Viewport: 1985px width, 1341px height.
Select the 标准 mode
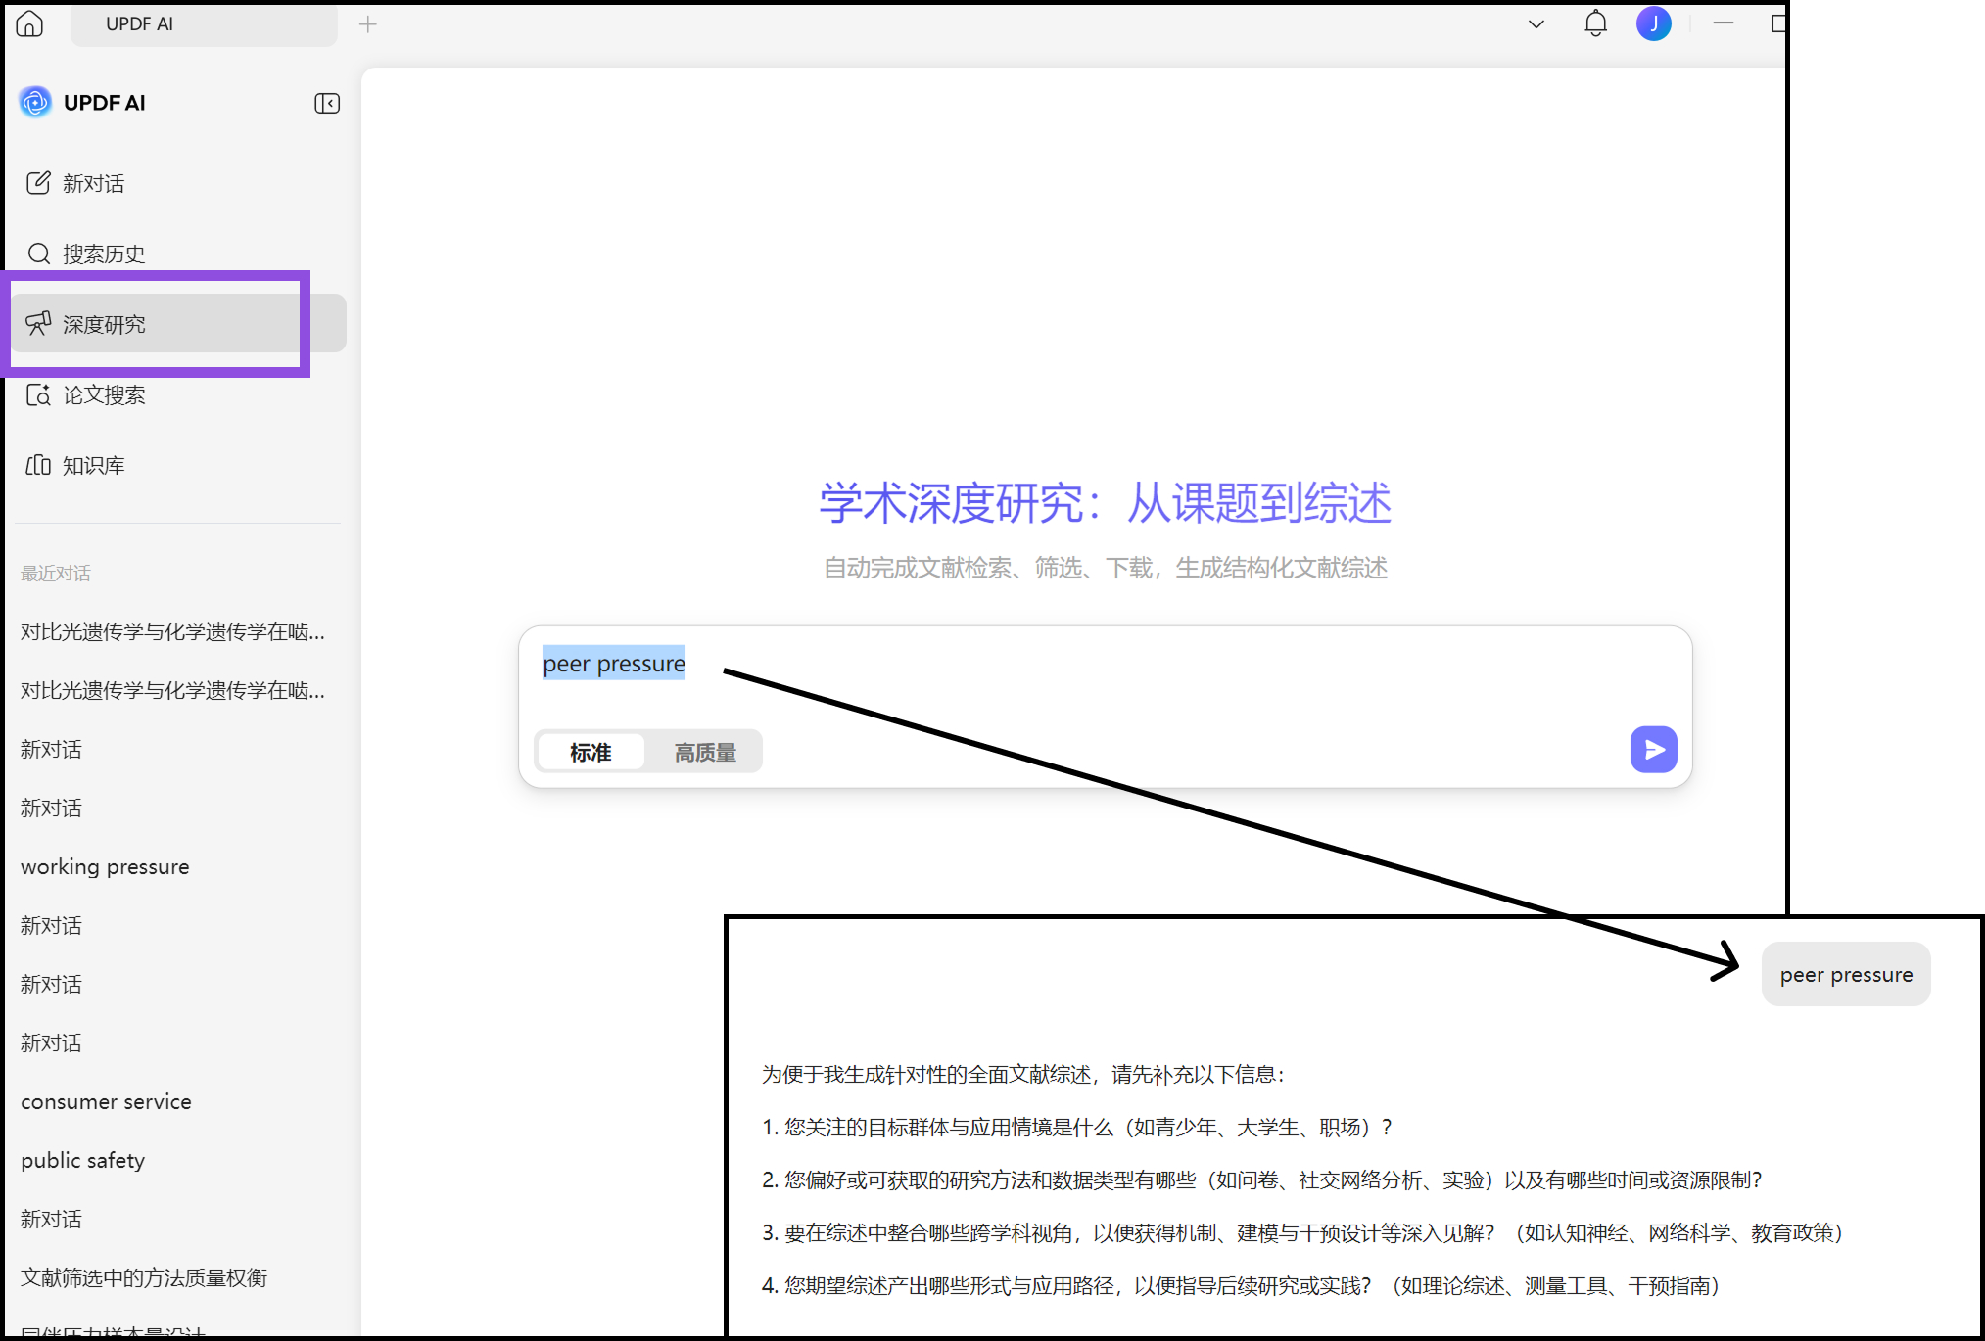point(591,752)
